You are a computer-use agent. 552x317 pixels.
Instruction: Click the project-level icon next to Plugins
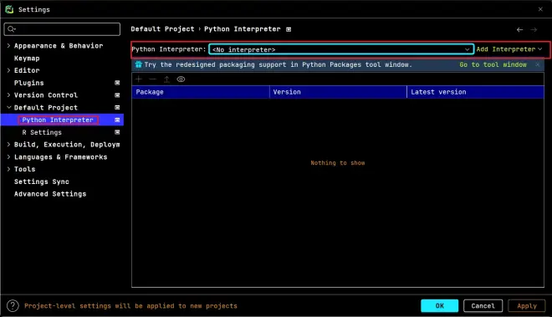coord(117,83)
